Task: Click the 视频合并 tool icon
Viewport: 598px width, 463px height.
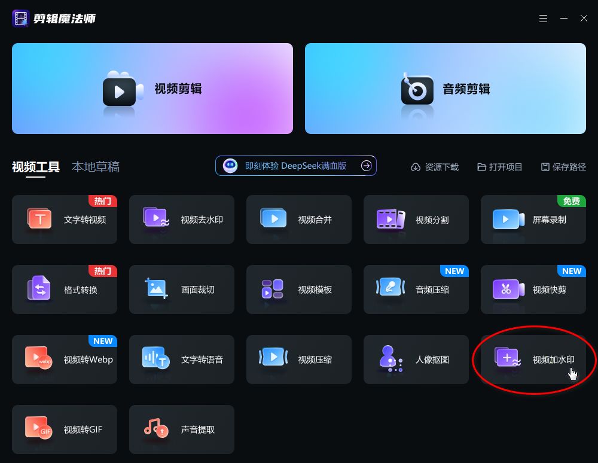Action: tap(273, 218)
